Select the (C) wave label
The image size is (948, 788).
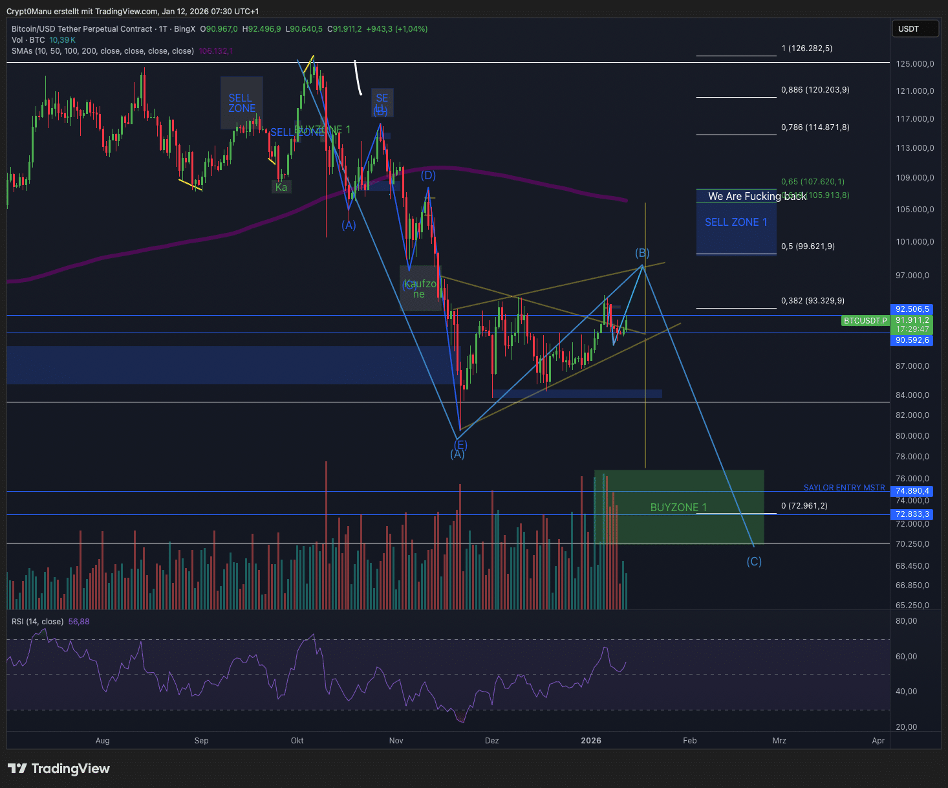pos(754,562)
